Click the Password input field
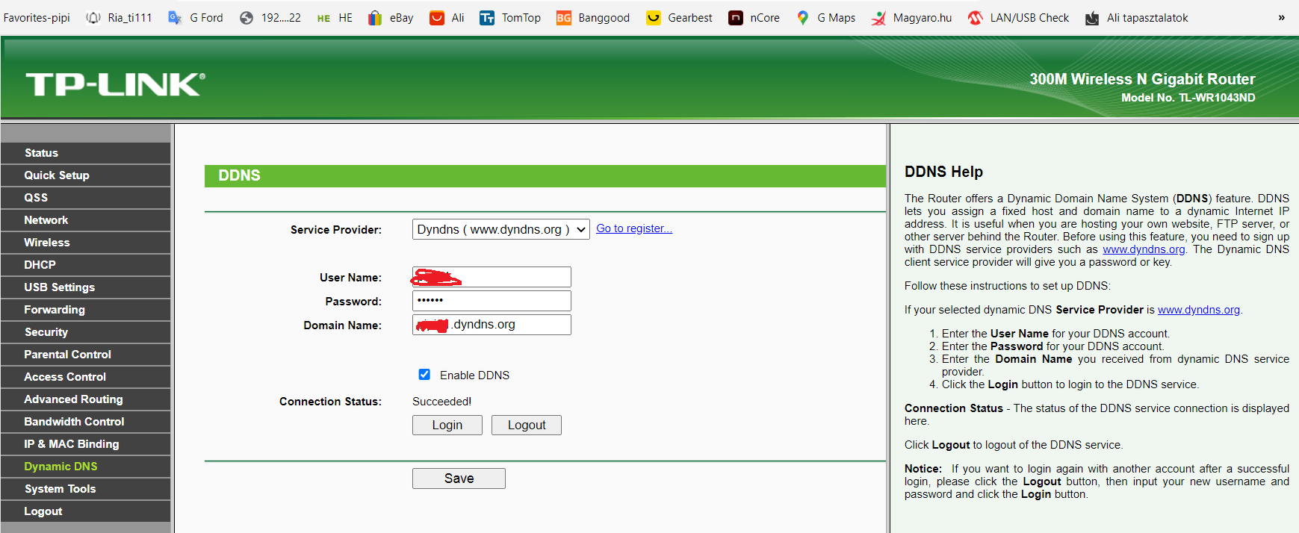This screenshot has height=533, width=1299. [492, 301]
